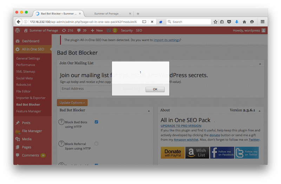The image size is (281, 184).
Task: Toggle Block Bad Bots using HTTP checkbox
Action: pyautogui.click(x=96, y=122)
